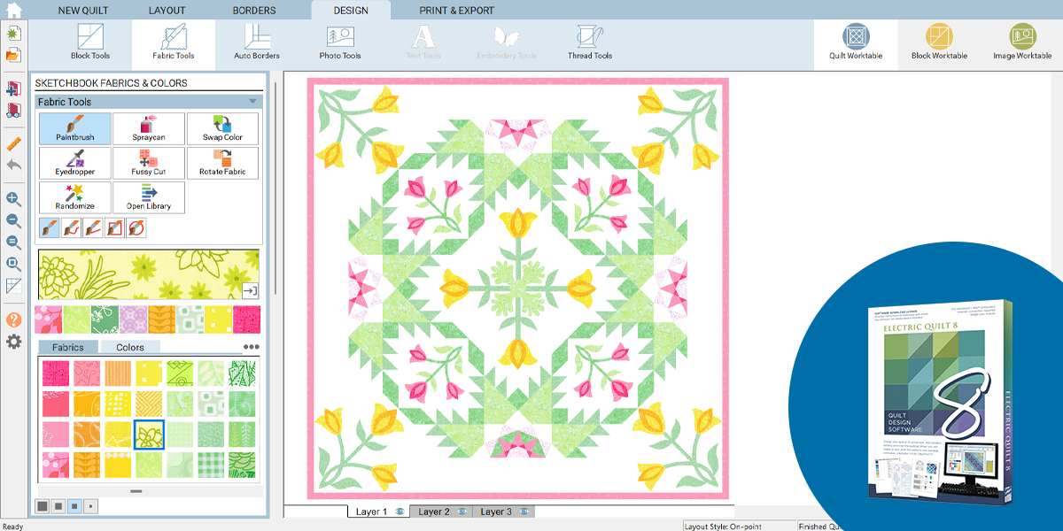Click the palette pane grip below swatches
The height and width of the screenshot is (531, 1063).
click(x=136, y=490)
